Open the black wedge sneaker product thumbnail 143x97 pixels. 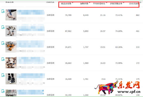pyautogui.click(x=11, y=79)
